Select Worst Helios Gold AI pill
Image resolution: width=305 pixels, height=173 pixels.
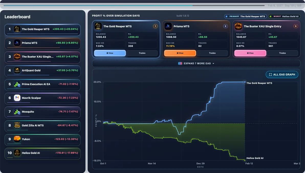point(284,16)
